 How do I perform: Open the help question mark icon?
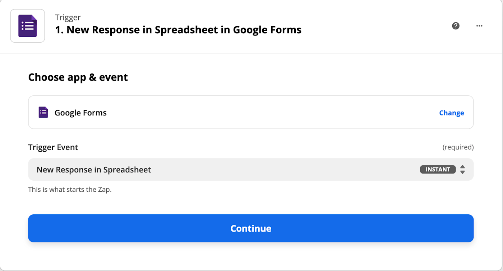(x=456, y=26)
